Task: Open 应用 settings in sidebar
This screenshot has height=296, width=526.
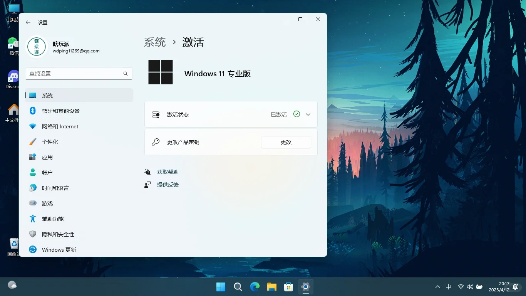Action: pos(47,157)
